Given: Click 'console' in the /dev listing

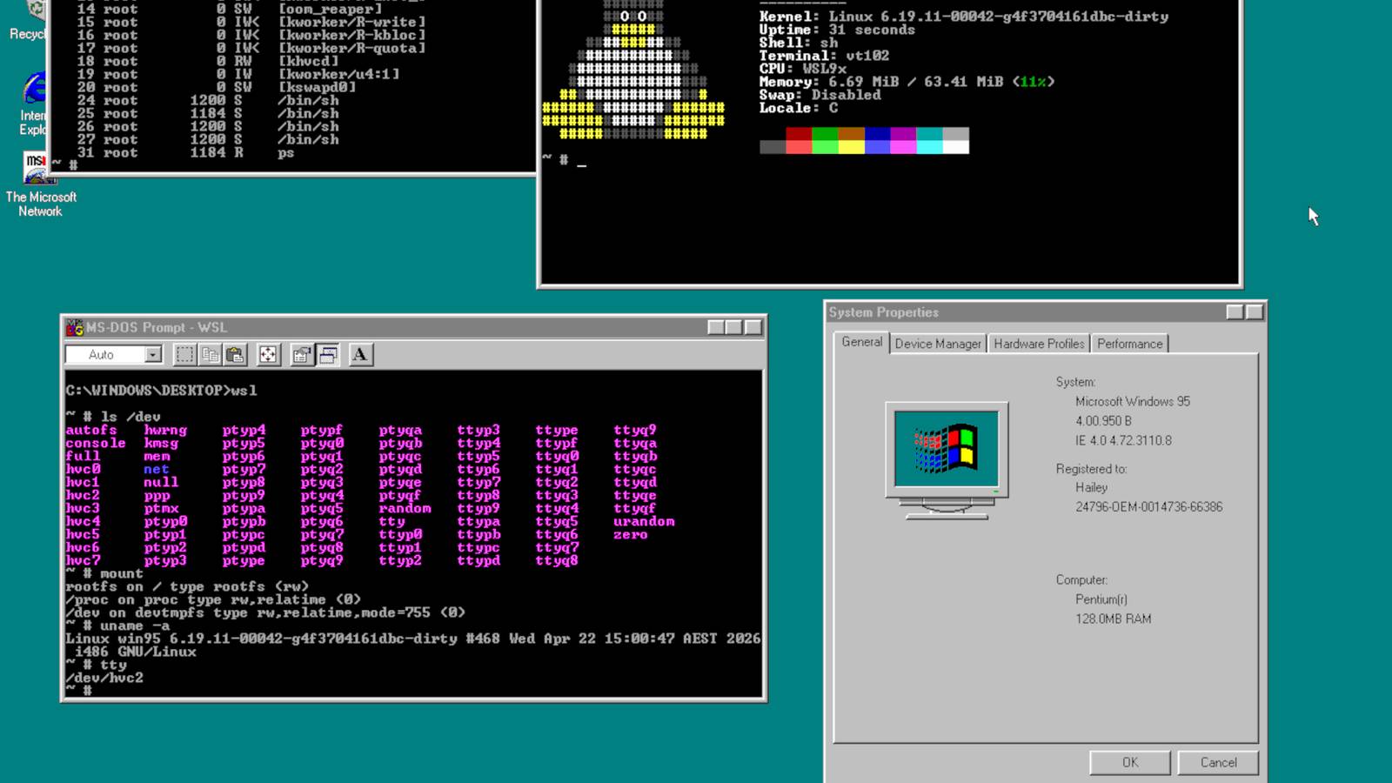Looking at the screenshot, I should click(x=96, y=443).
